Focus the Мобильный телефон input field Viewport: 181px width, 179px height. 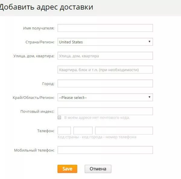[x=105, y=150]
